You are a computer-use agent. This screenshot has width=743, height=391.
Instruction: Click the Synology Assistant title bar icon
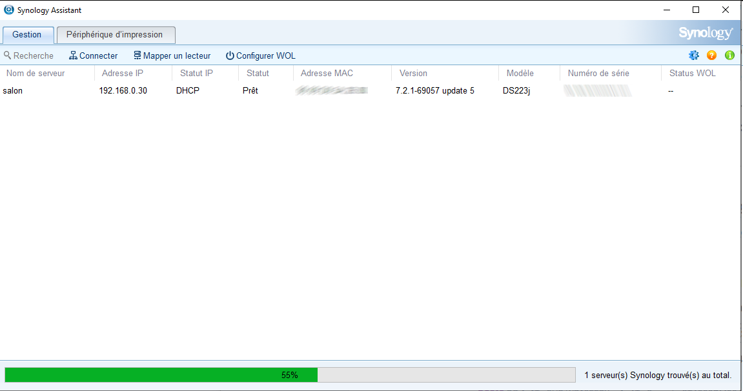[9, 10]
